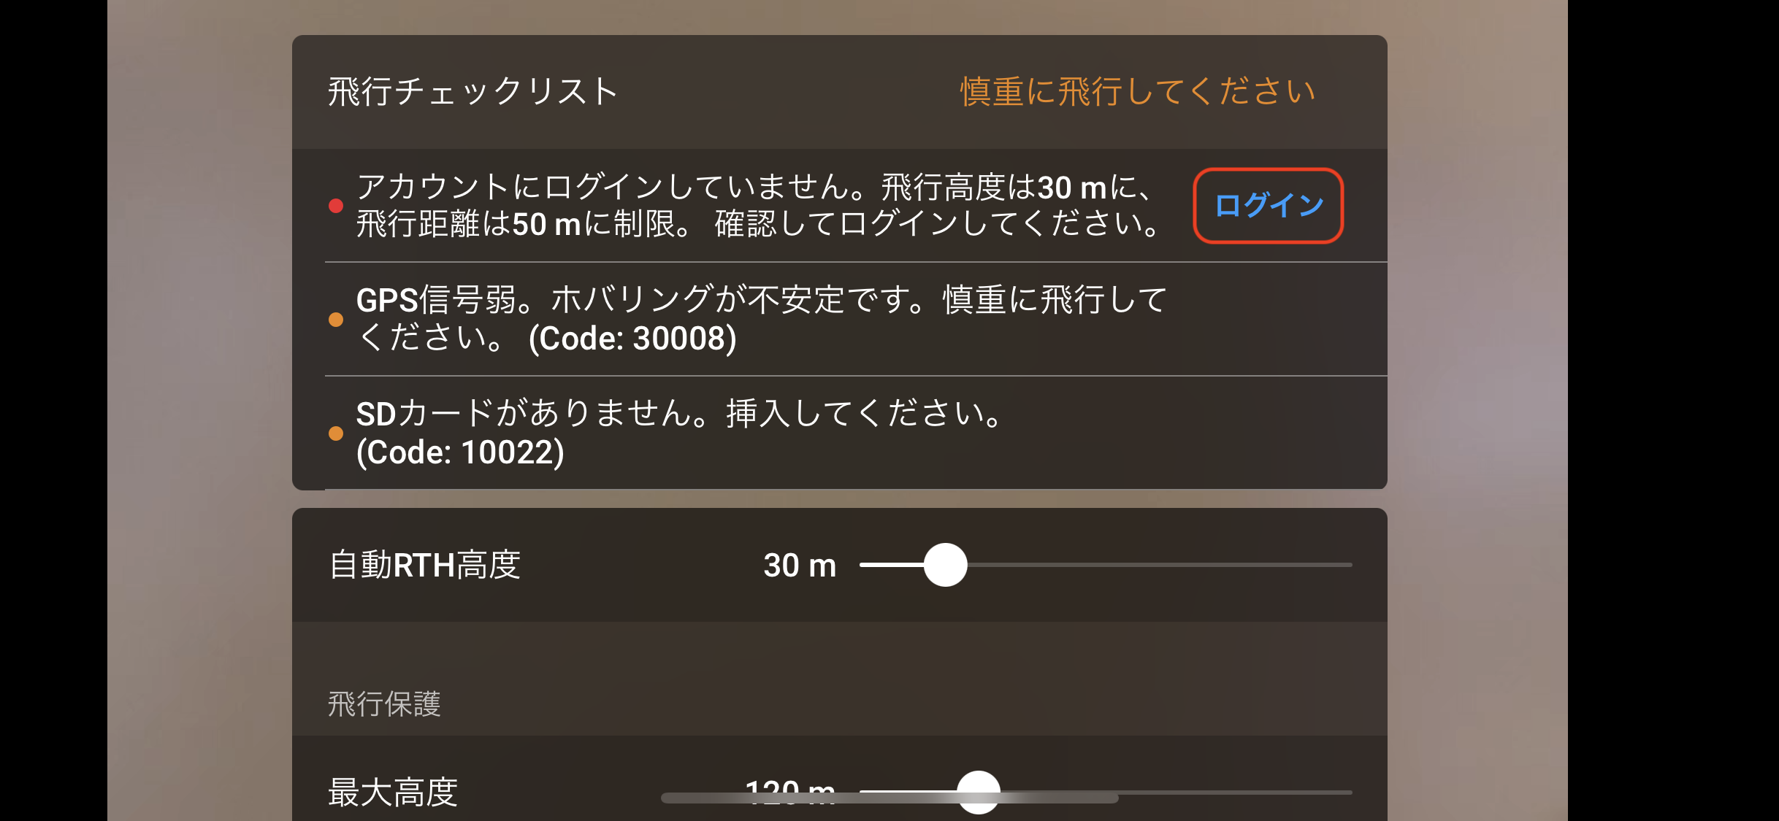Click the 最大高度 slider handle
1779x821 pixels.
[978, 793]
